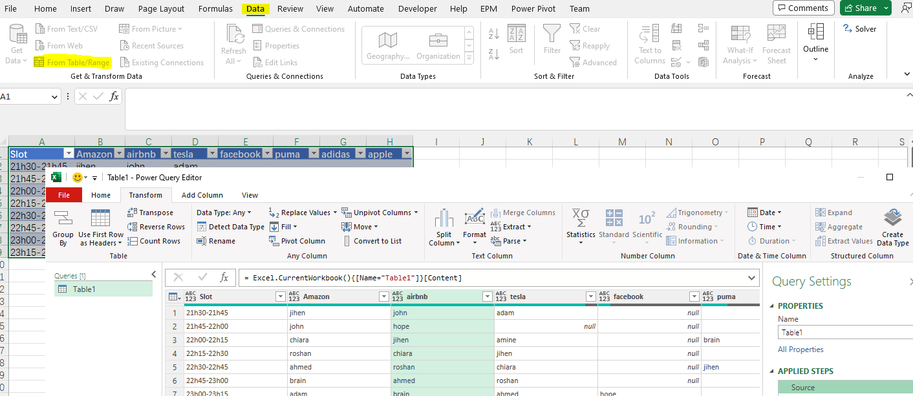This screenshot has width=913, height=396.
Task: Click Pivot Column in Power Query
Action: pyautogui.click(x=297, y=241)
